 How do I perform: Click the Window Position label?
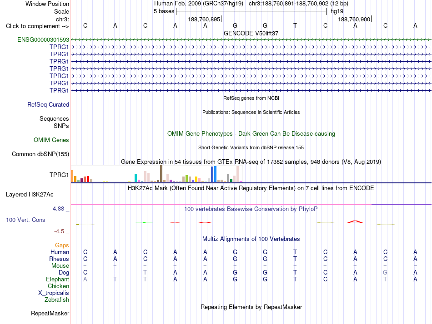coord(47,4)
